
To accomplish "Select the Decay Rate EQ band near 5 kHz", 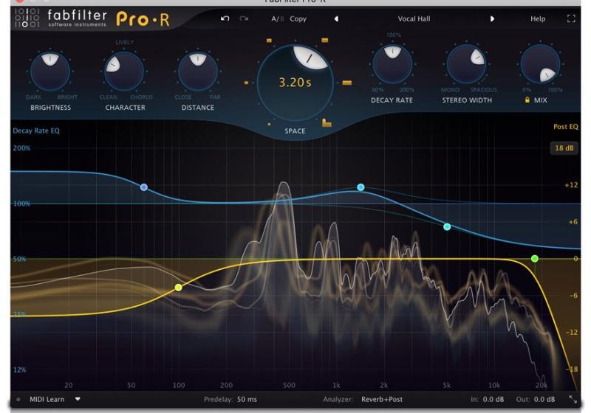I will click(447, 226).
